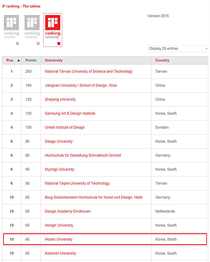Screen dimensions: 210x262
Task: Sort table by Country column header
Action: pos(162,60)
